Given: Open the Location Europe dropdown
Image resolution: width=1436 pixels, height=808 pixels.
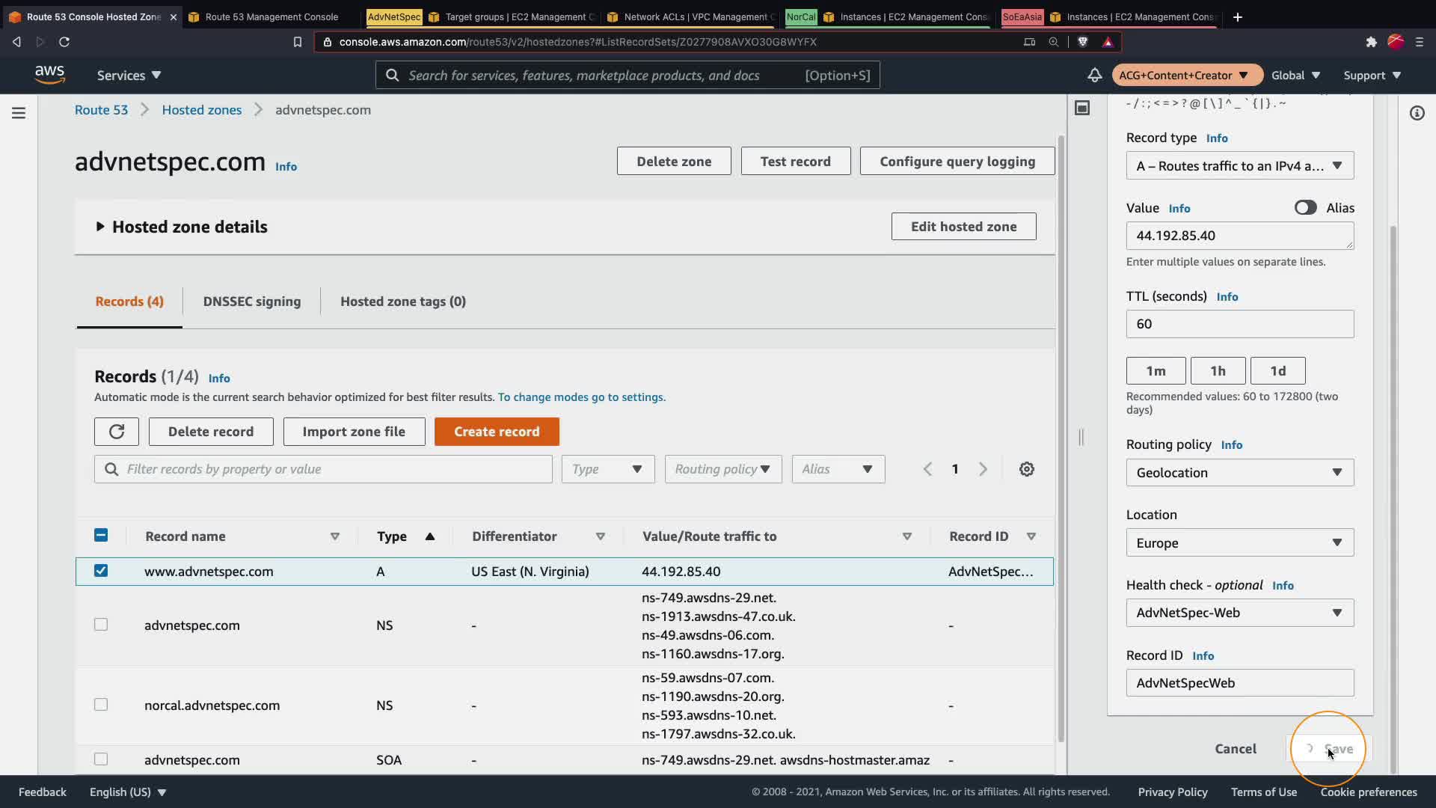Looking at the screenshot, I should (x=1239, y=543).
